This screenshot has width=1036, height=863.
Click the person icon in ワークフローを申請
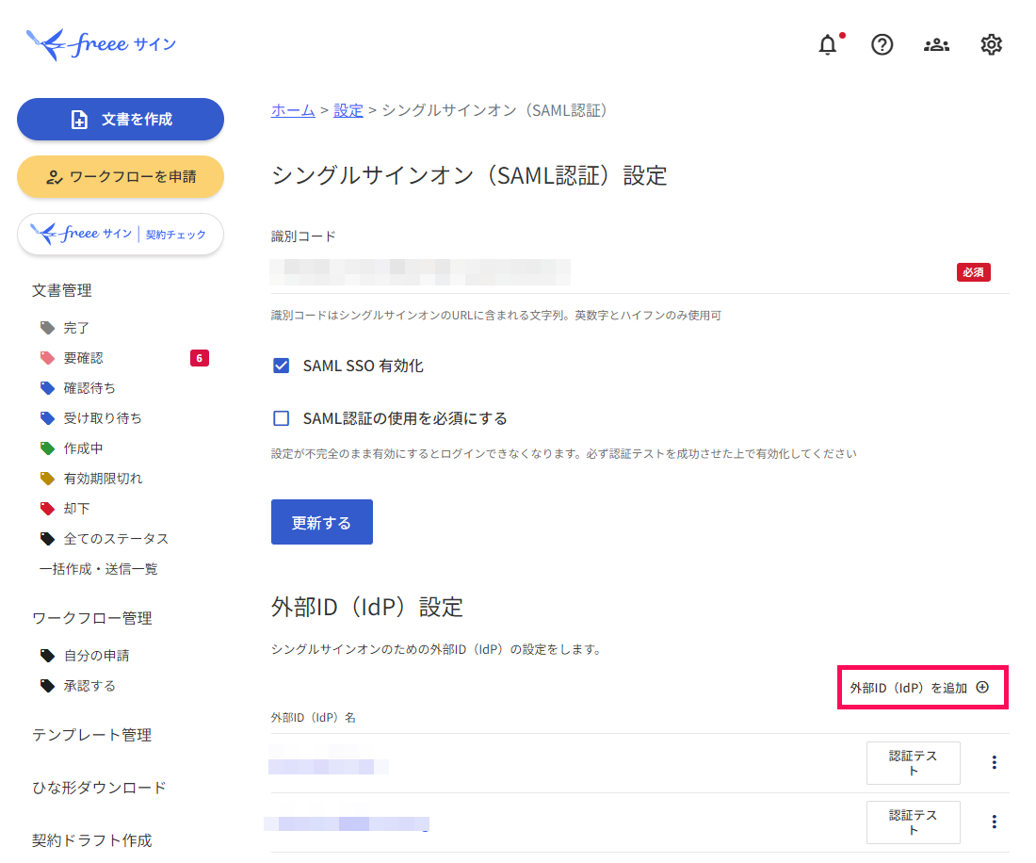(55, 177)
